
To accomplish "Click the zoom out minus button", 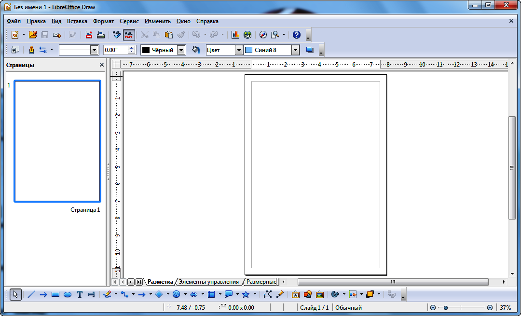I will [433, 308].
